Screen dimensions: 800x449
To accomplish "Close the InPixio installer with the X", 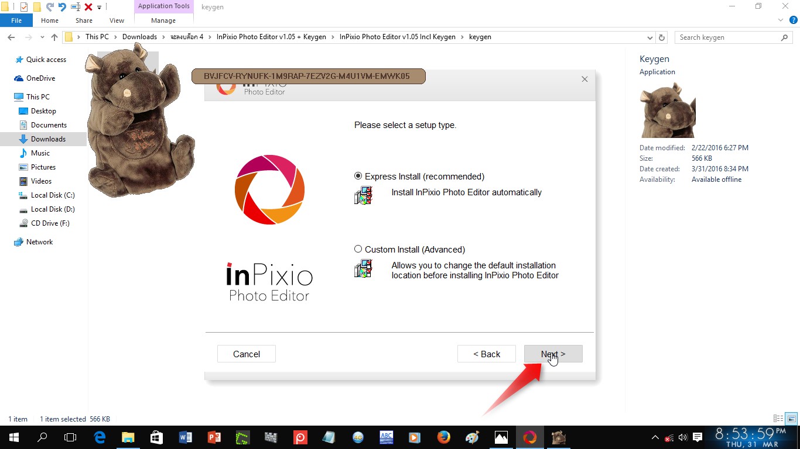I will (584, 79).
